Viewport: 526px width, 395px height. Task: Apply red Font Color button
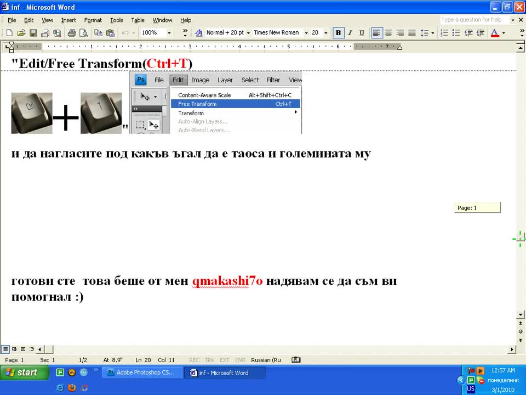pos(495,33)
